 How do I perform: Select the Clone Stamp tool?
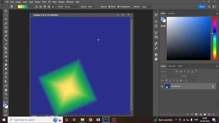click(6, 49)
